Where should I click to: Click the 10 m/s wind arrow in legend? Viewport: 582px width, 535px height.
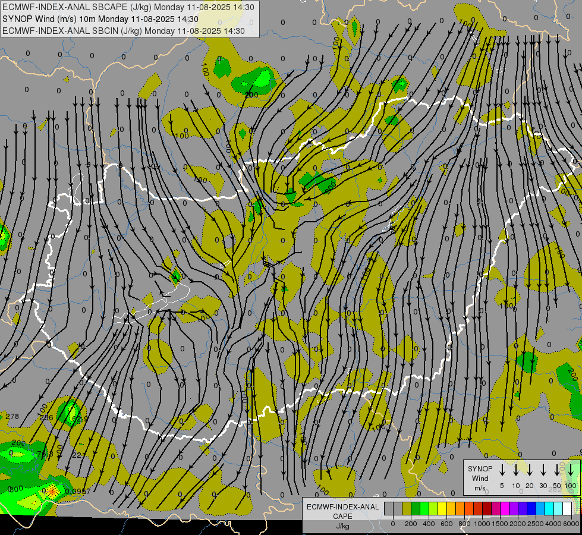tap(516, 470)
